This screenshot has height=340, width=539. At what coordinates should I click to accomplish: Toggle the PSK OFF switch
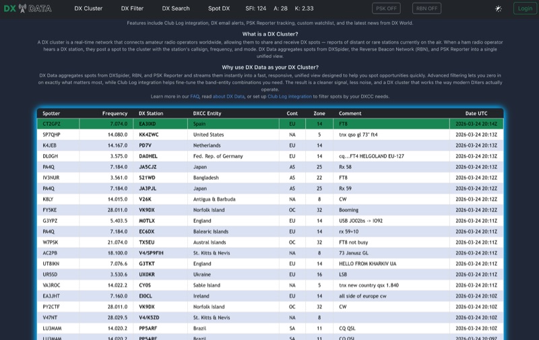(x=386, y=9)
